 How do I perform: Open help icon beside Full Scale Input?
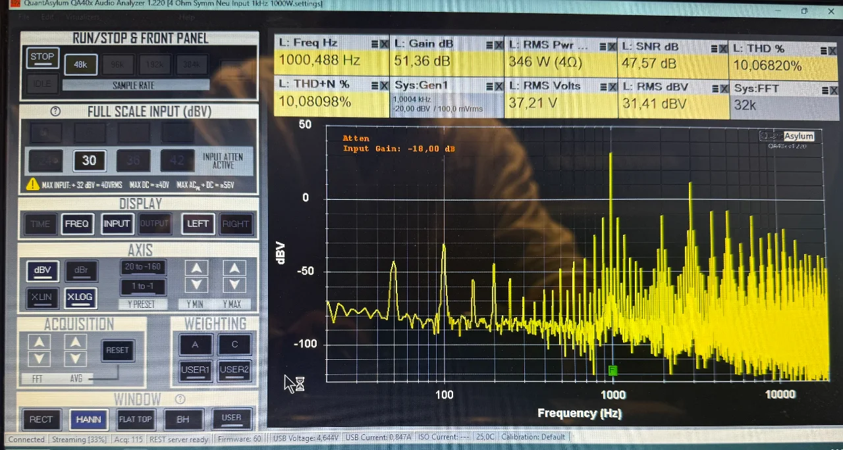click(55, 111)
